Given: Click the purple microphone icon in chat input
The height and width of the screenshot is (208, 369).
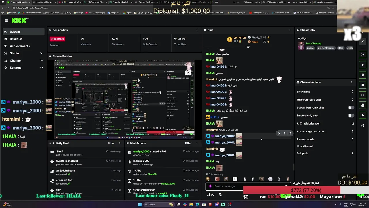Looking at the screenshot, I should pos(210,186).
